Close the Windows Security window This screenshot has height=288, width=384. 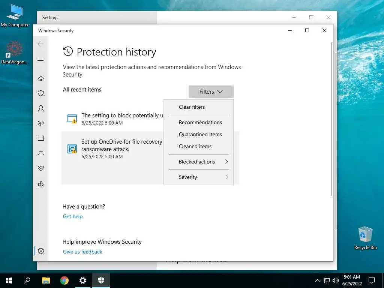tap(324, 30)
